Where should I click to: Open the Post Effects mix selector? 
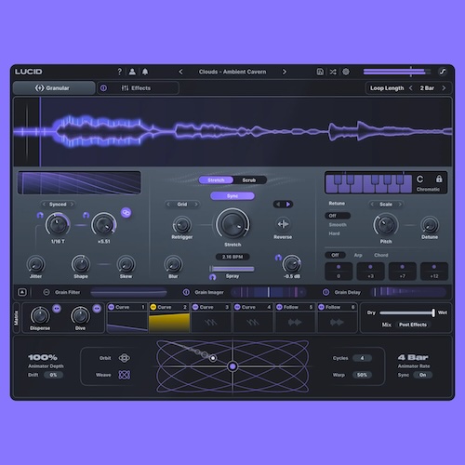click(413, 325)
